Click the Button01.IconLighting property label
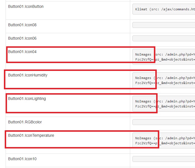Viewport: 195px width, 168px height. click(27, 99)
